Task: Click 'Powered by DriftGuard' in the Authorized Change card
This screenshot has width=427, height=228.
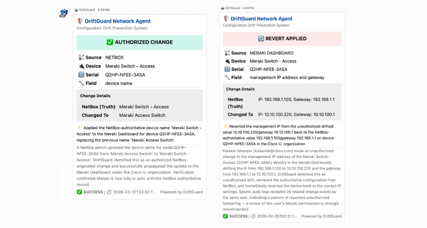Action: tap(181, 192)
